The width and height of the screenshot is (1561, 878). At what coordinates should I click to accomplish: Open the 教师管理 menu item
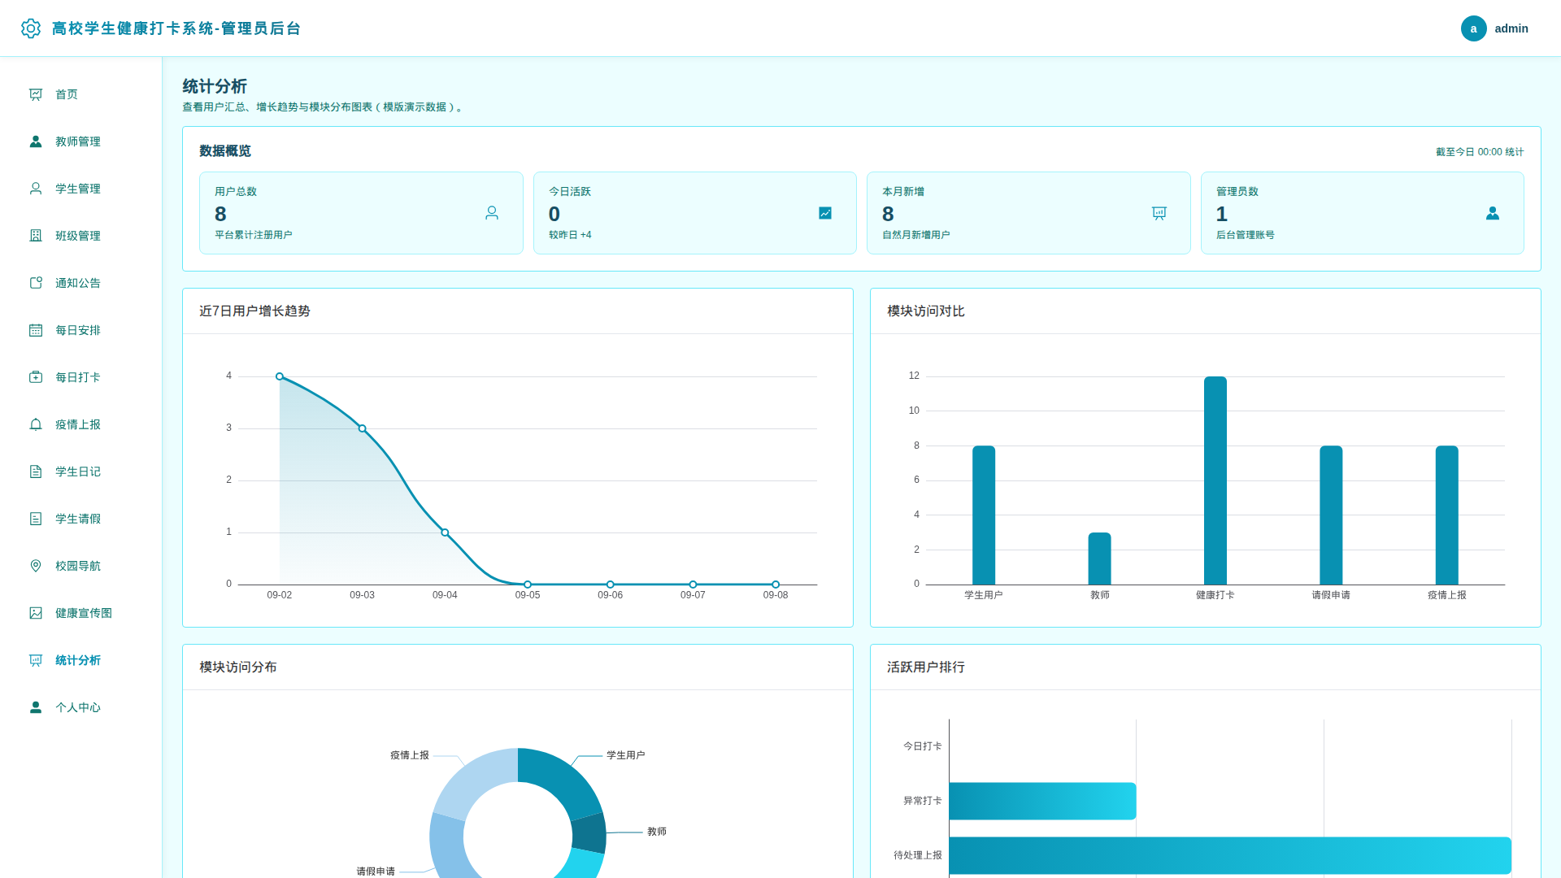pyautogui.click(x=81, y=141)
